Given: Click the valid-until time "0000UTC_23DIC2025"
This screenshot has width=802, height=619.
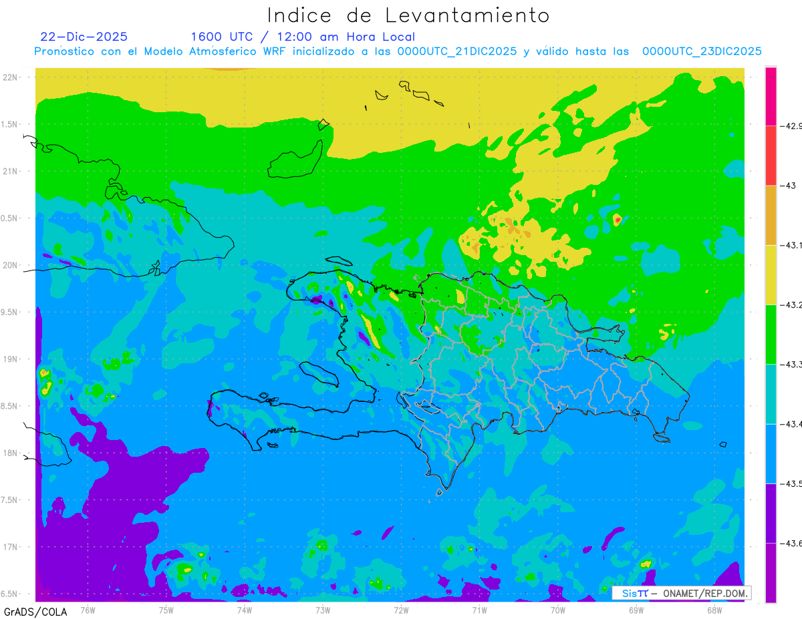Looking at the screenshot, I should 702,51.
